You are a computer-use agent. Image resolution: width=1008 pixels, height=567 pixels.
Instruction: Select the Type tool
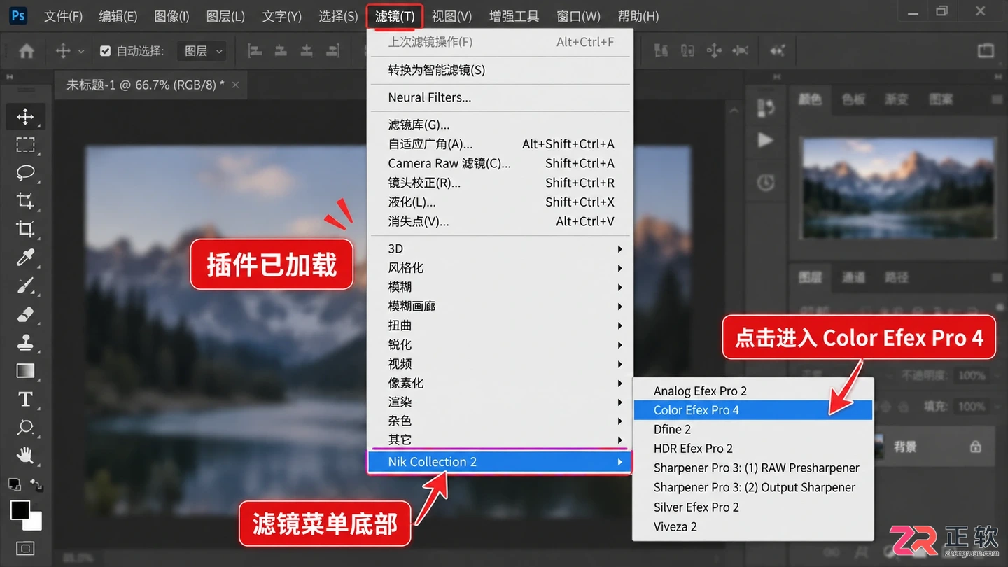[25, 399]
